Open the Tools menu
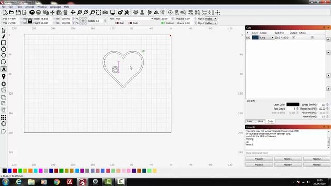The width and height of the screenshot is (331, 186). tap(19, 7)
